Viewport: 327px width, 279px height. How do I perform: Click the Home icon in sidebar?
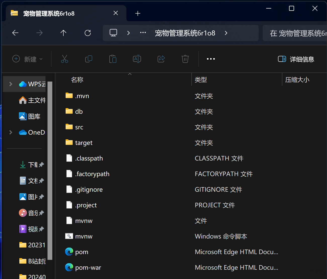coord(23,100)
